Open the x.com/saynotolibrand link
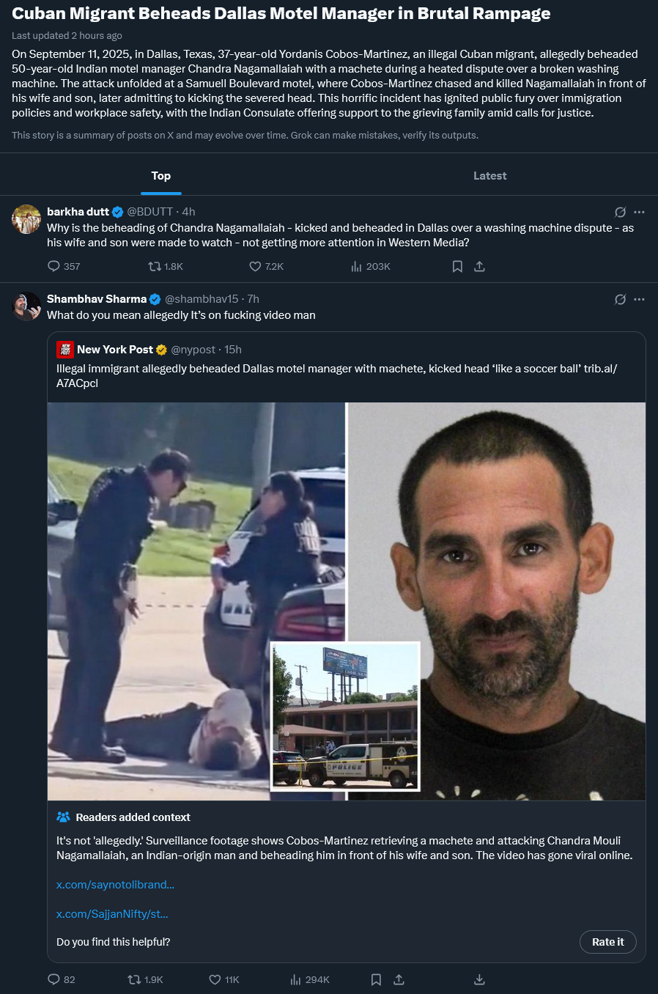This screenshot has height=994, width=658. click(115, 885)
